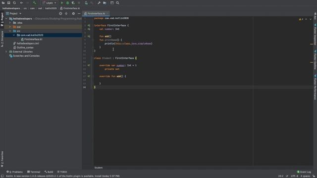The image size is (317, 178).
Task: Open the Flutter Outline side tab
Action: (x=315, y=60)
